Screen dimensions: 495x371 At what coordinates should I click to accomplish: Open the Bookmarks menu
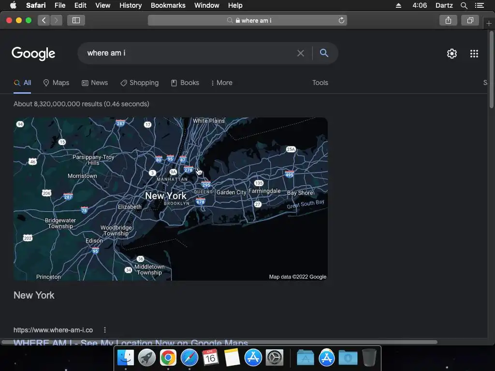[168, 5]
